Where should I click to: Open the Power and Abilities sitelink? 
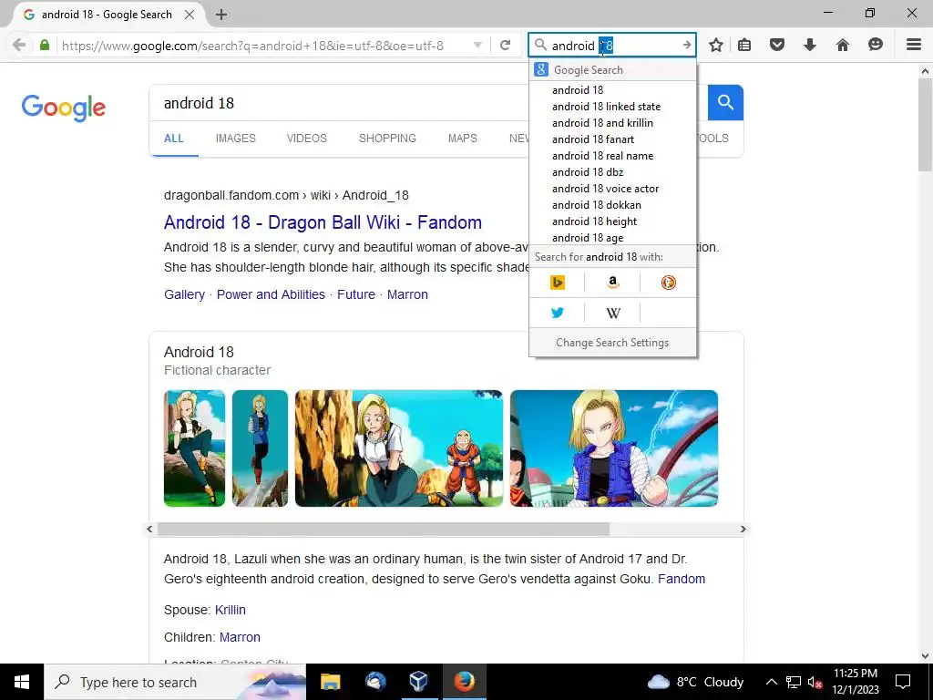tap(271, 294)
